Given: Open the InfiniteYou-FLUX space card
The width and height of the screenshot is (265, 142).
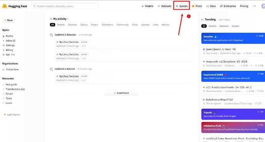Looking at the screenshot, I should point(233,127).
